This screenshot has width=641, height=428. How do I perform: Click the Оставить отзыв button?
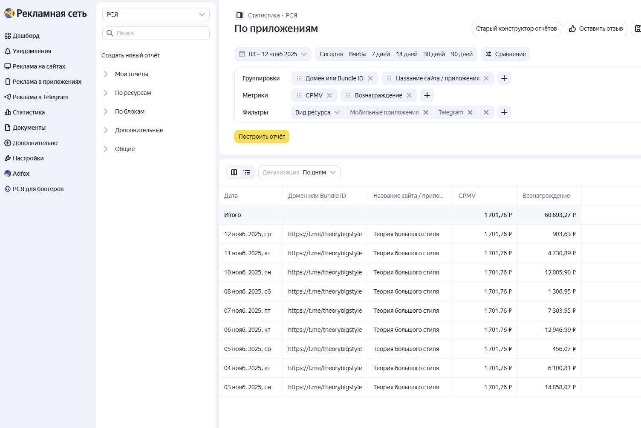[596, 29]
